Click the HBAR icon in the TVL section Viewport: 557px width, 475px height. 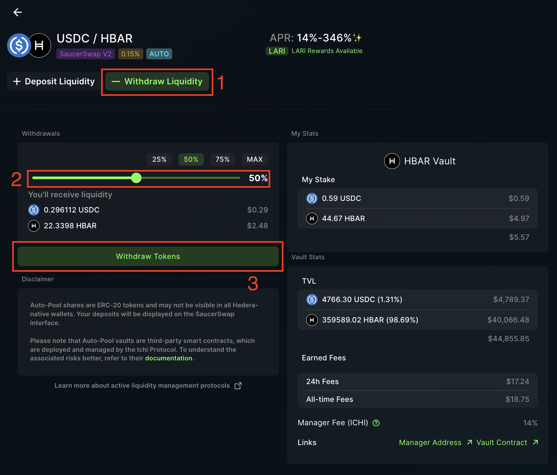pos(312,320)
